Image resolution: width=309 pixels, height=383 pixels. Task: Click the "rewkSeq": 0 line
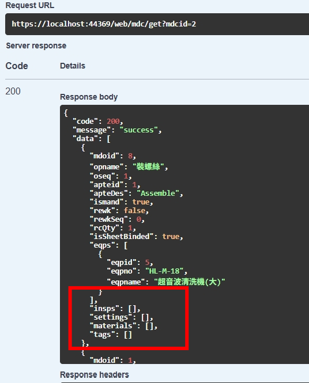117,219
